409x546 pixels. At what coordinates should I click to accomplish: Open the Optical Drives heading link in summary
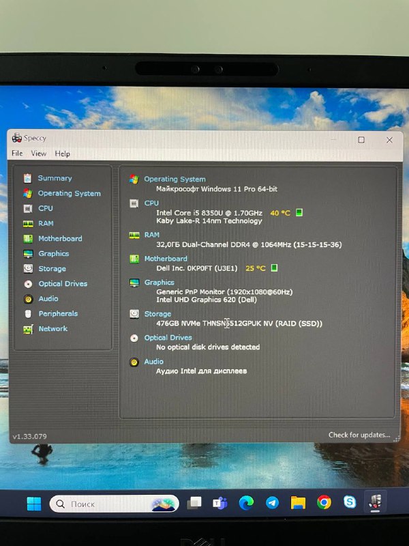[x=168, y=338]
